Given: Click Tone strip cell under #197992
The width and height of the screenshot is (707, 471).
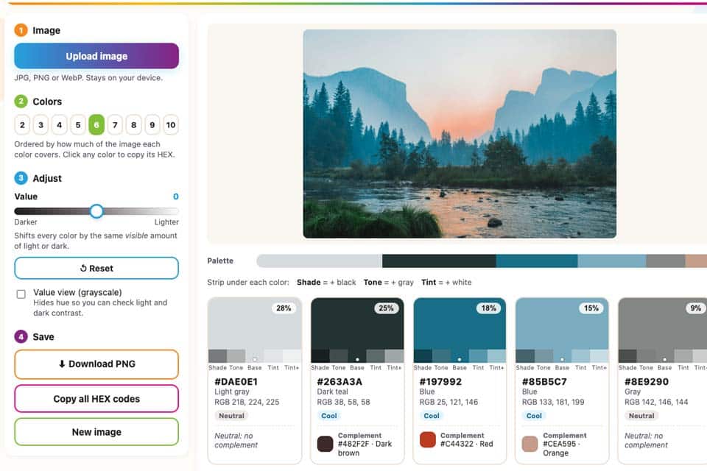Looking at the screenshot, I should click(x=441, y=356).
